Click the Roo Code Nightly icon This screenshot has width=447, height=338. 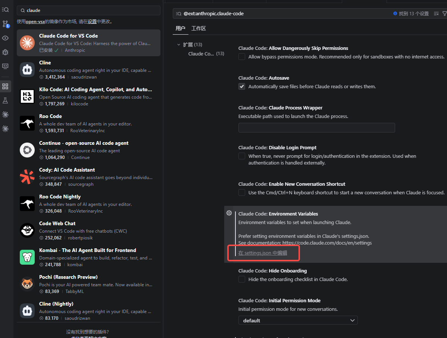(x=27, y=203)
